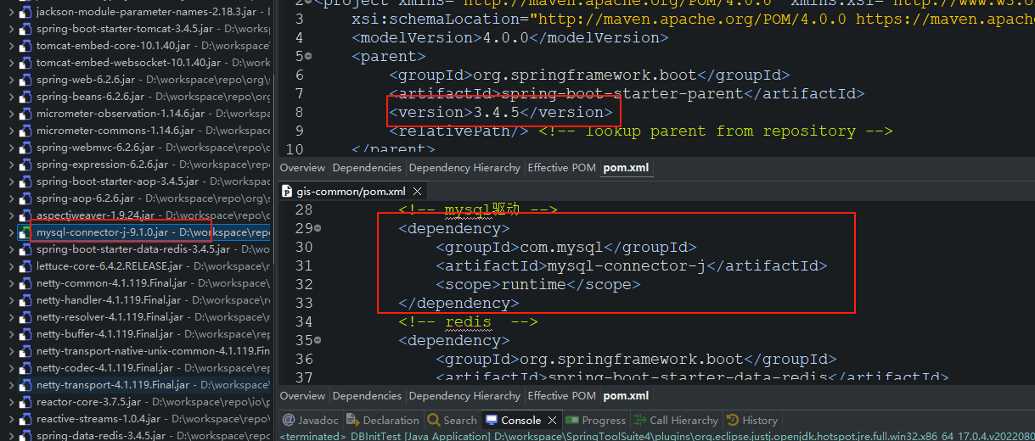Open Dependencies tab of gis-common/pom.xml editor

[367, 396]
